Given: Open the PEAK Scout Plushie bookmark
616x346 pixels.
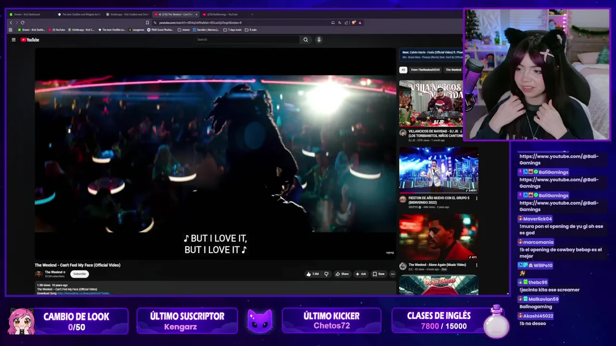Looking at the screenshot, I should [160, 30].
